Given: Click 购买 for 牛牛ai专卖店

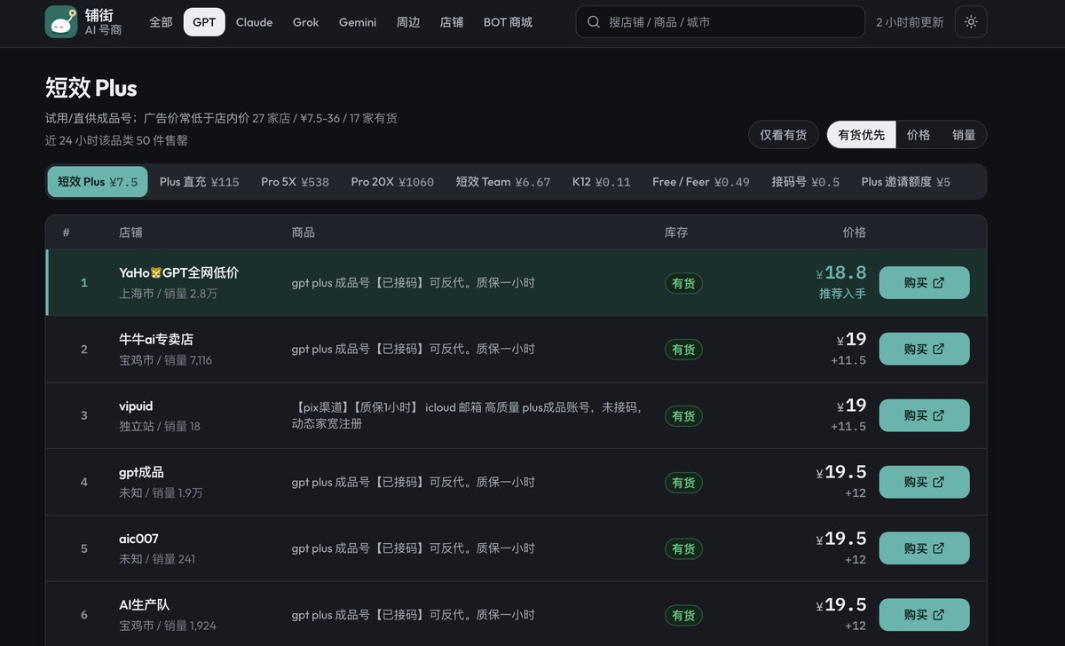Looking at the screenshot, I should pyautogui.click(x=924, y=349).
